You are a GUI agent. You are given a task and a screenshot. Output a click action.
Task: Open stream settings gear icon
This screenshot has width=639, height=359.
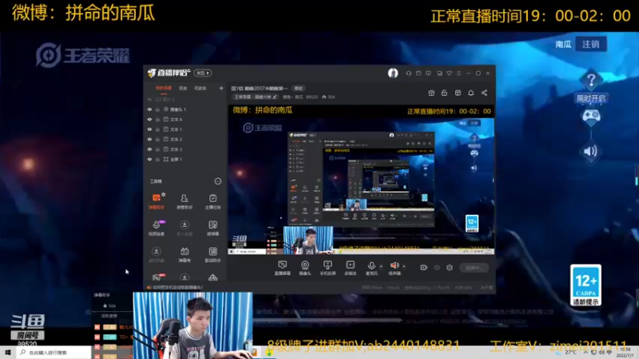click(450, 267)
